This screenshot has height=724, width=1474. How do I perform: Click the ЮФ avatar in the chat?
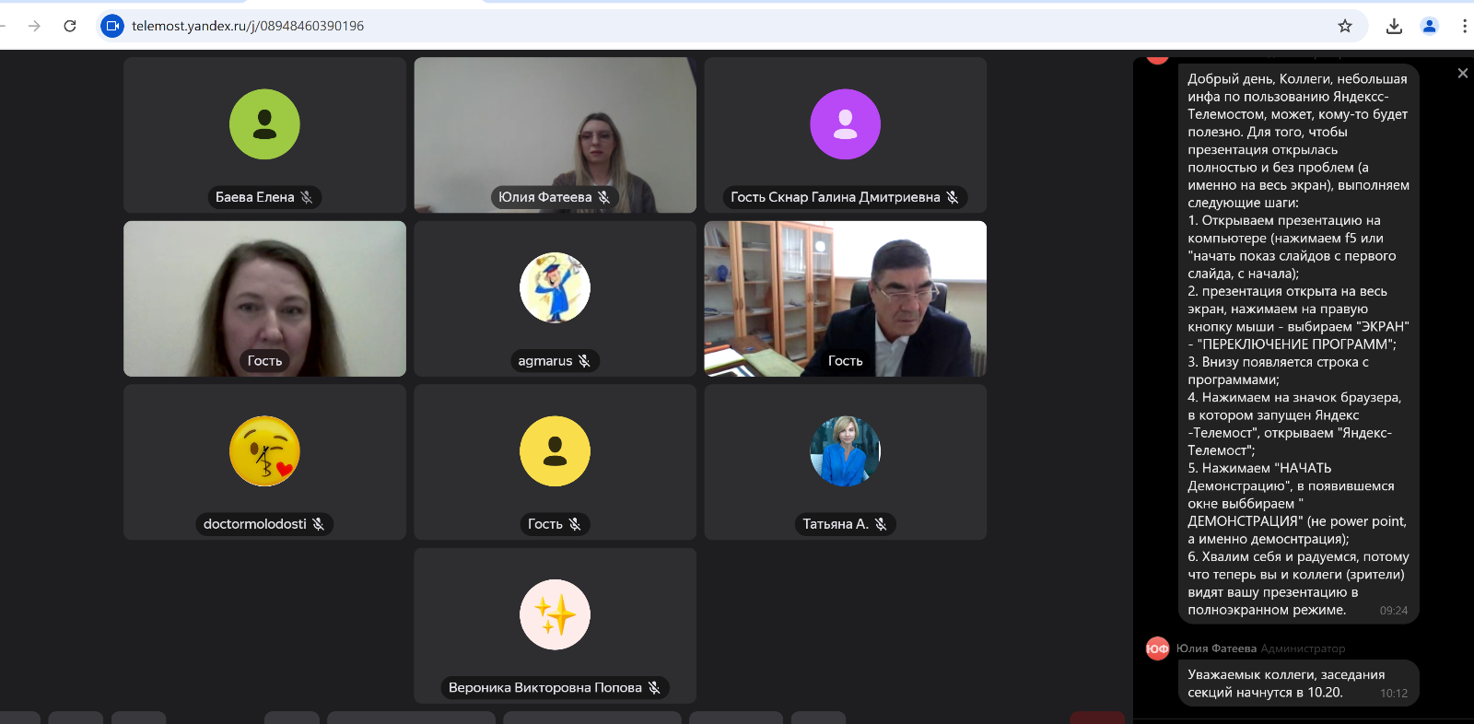tap(1157, 648)
